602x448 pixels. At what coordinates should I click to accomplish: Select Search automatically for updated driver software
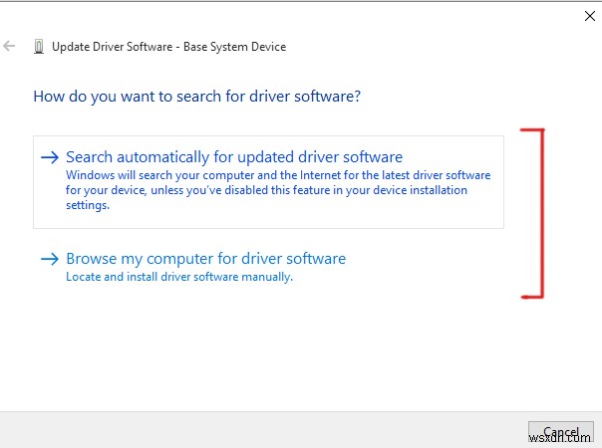click(233, 156)
